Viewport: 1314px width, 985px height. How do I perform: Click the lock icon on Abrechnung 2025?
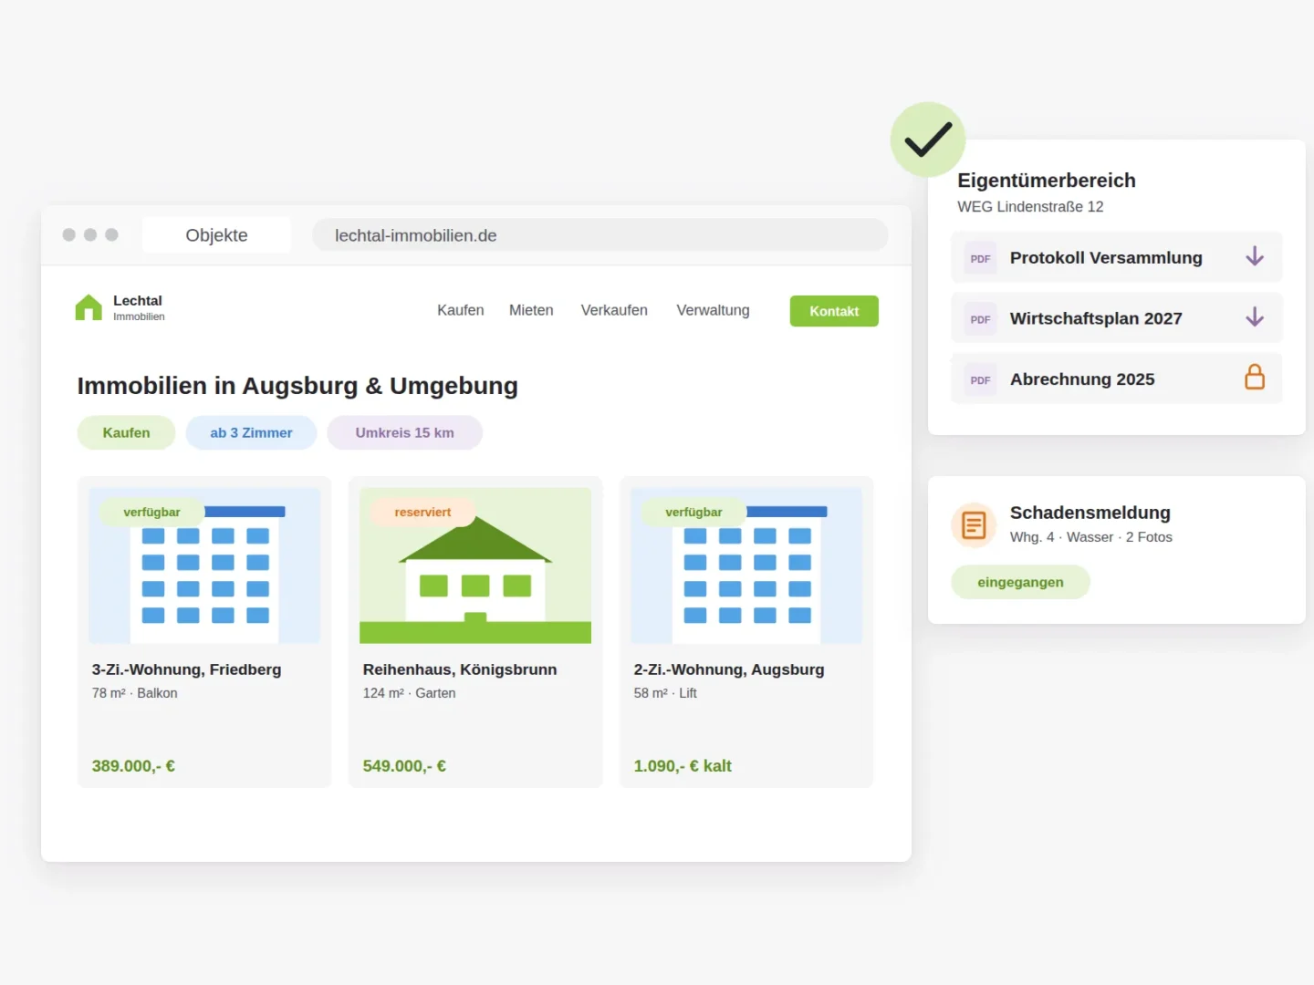click(x=1255, y=378)
